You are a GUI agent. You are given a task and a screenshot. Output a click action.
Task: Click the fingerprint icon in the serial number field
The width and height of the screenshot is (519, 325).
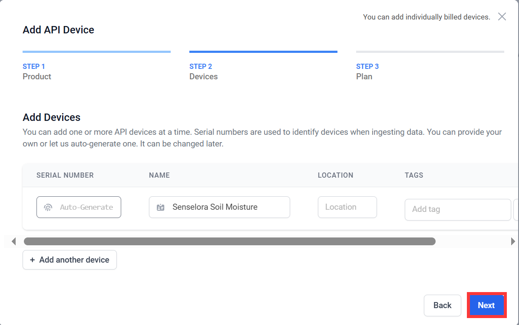(48, 208)
